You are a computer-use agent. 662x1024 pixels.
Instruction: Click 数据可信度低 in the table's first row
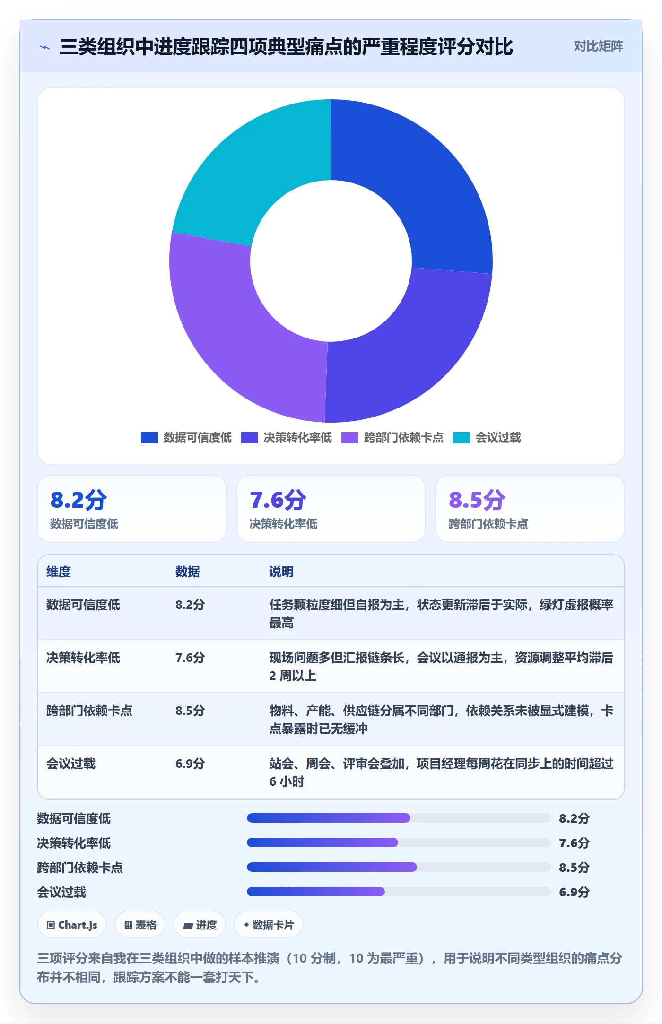point(83,605)
